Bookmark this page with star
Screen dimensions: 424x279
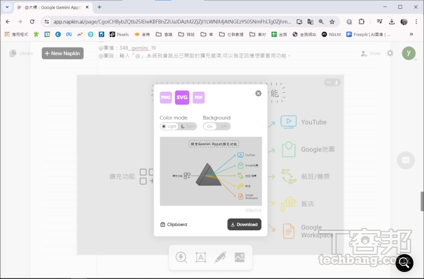tap(332, 22)
